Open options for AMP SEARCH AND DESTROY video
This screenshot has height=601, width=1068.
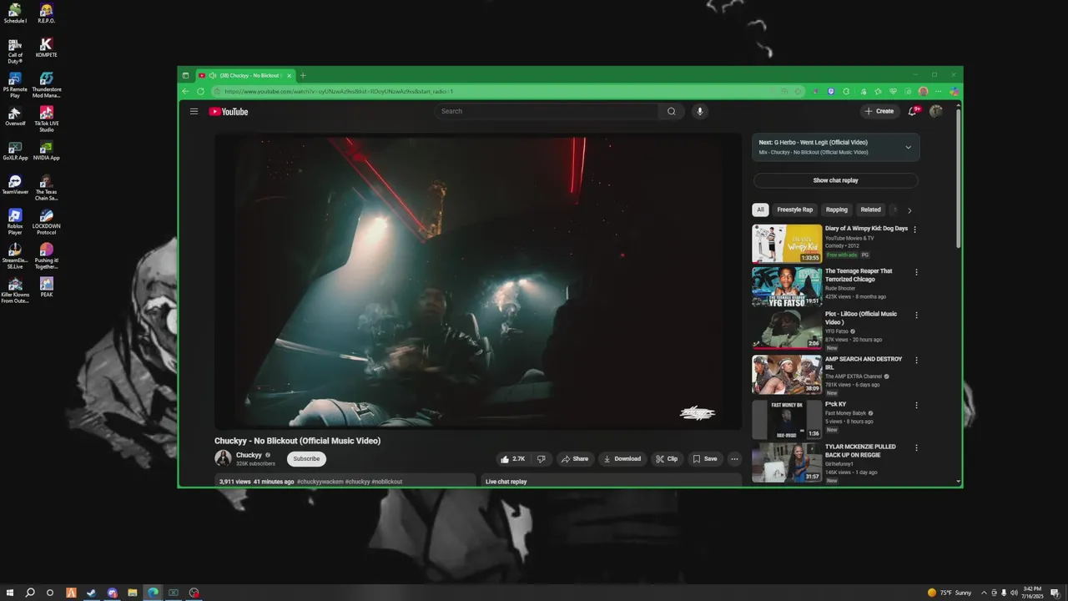(x=915, y=361)
